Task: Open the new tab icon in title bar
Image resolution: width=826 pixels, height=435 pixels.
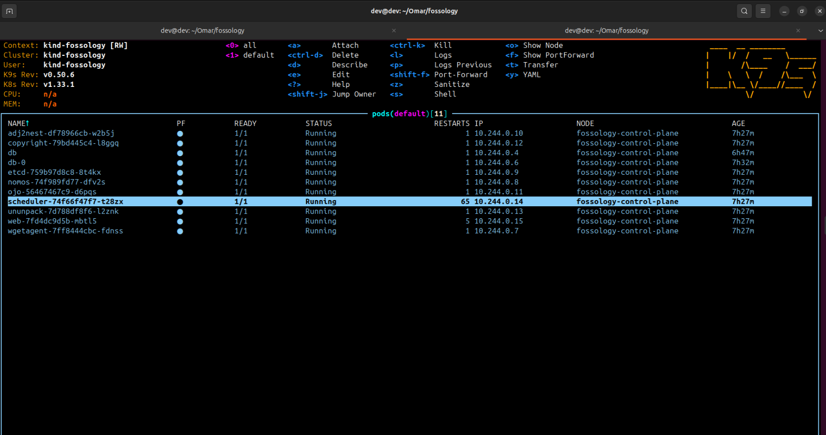Action: [x=10, y=11]
